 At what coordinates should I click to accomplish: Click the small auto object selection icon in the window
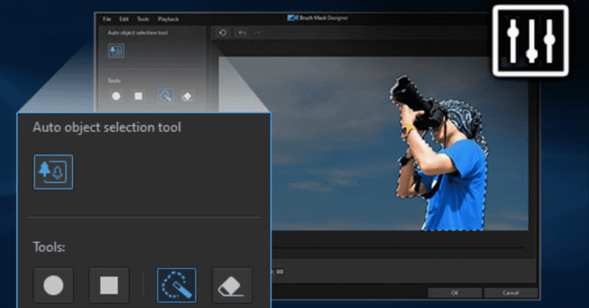click(116, 50)
